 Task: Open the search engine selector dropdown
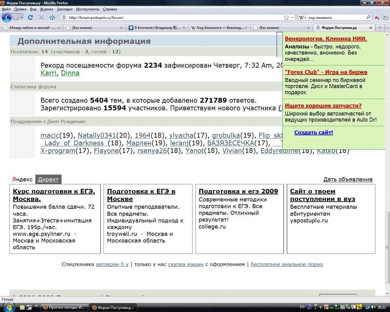tap(303, 17)
